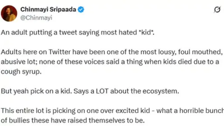
Task: Open the Chinmayi Sripaada display name link
Action: tap(49, 10)
